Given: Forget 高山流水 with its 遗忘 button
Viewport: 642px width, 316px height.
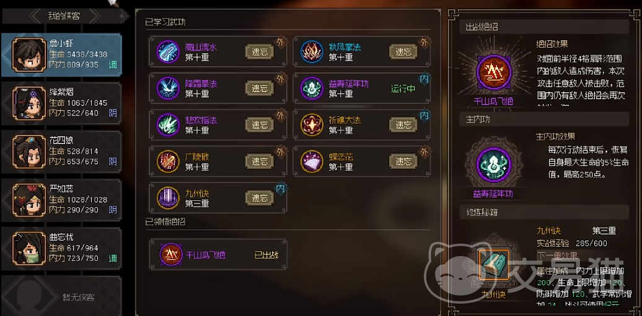Looking at the screenshot, I should coord(259,52).
